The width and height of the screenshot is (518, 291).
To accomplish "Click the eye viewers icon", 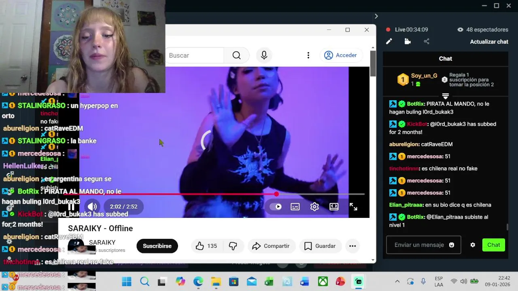I will pyautogui.click(x=460, y=30).
